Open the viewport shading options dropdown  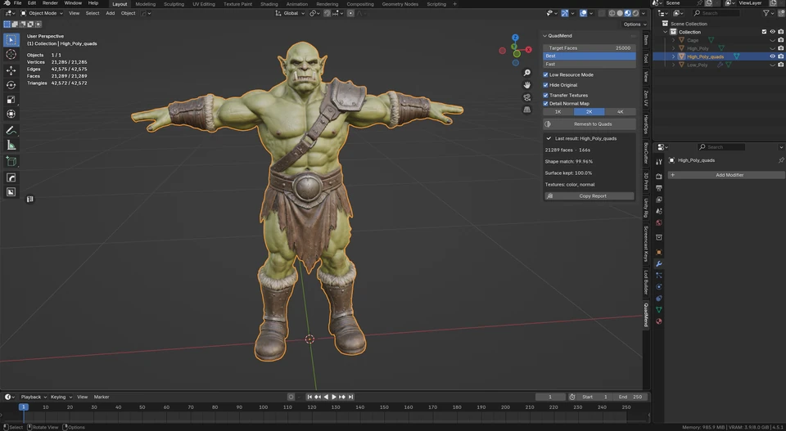(644, 14)
